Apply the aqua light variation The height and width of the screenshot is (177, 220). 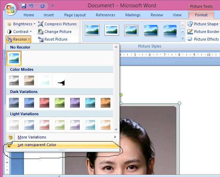90,125
